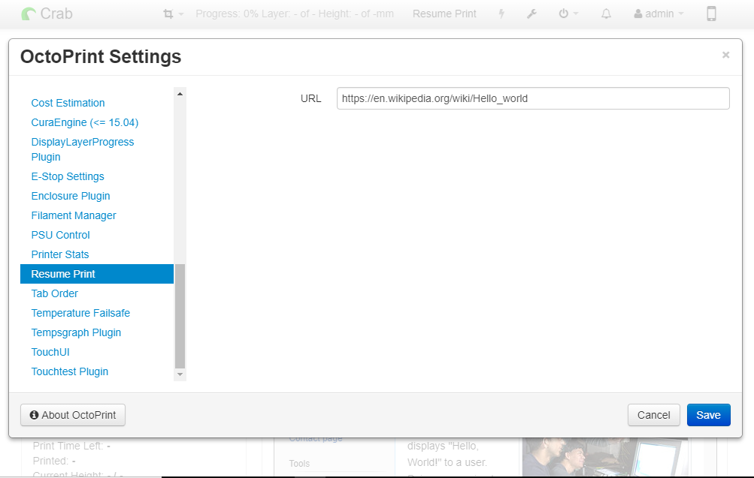Click the crop icon in navbar
Image resolution: width=754 pixels, height=478 pixels.
pyautogui.click(x=168, y=14)
